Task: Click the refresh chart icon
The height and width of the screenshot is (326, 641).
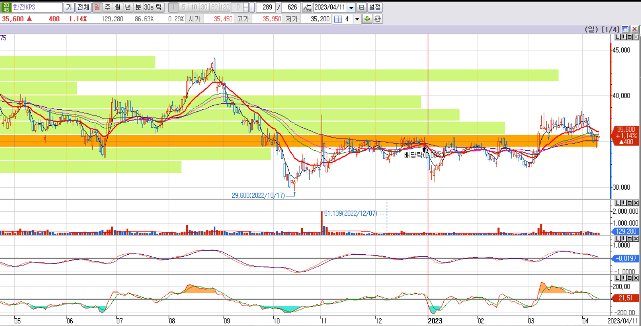Action: (378, 19)
